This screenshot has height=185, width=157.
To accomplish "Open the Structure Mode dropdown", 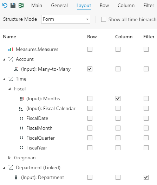I will coord(66,19).
